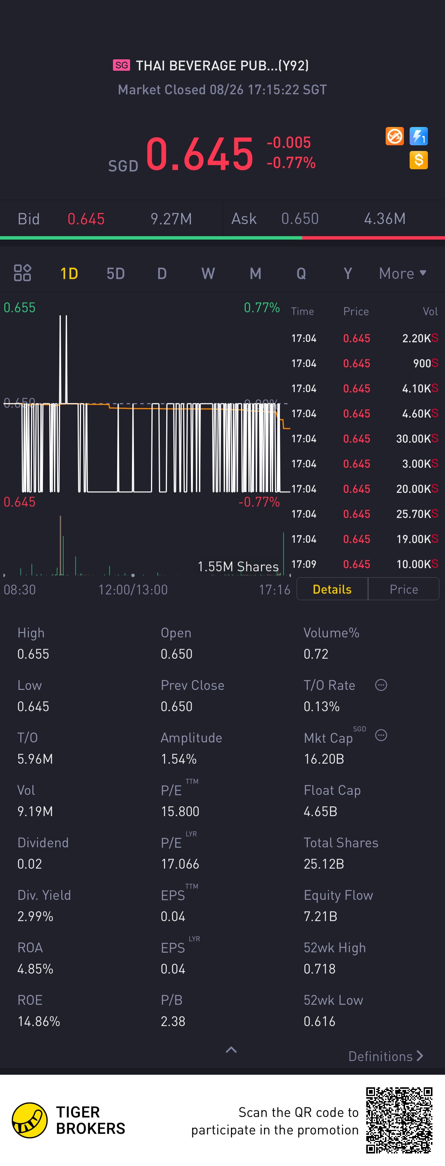Select the Details toggle tab
445x1166 pixels.
(x=332, y=589)
